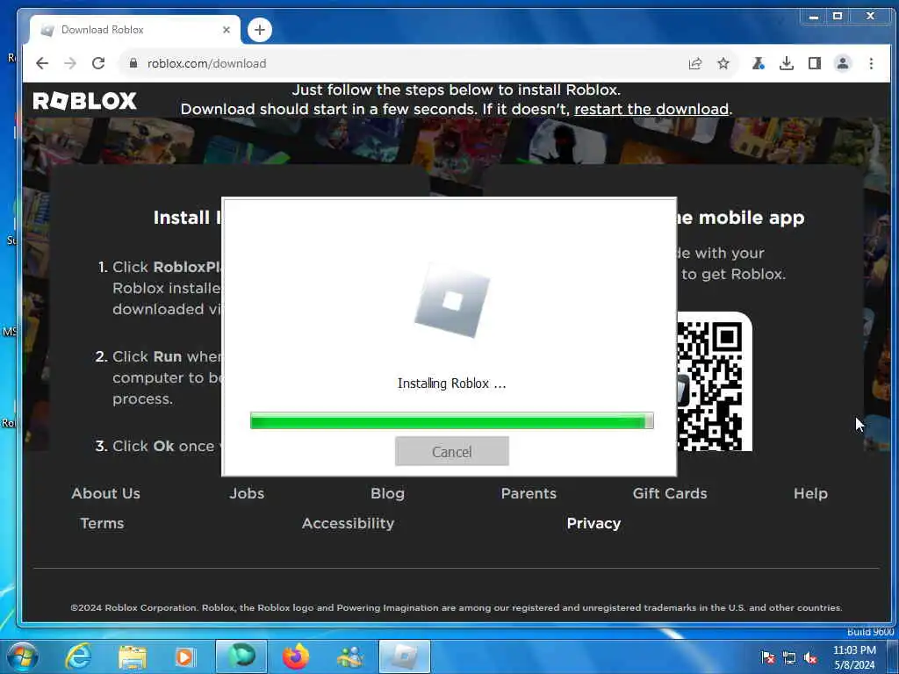
Task: Close the Download Roblox tab
Action: [227, 30]
